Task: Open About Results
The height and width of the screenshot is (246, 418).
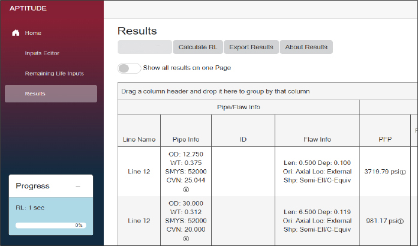Action: click(306, 47)
